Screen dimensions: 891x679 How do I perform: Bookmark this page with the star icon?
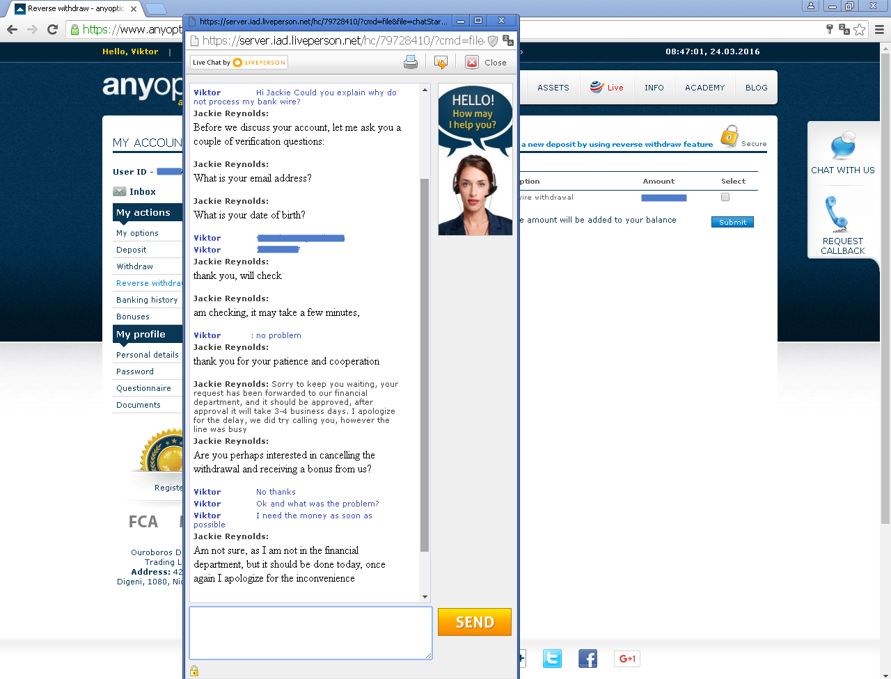click(860, 29)
